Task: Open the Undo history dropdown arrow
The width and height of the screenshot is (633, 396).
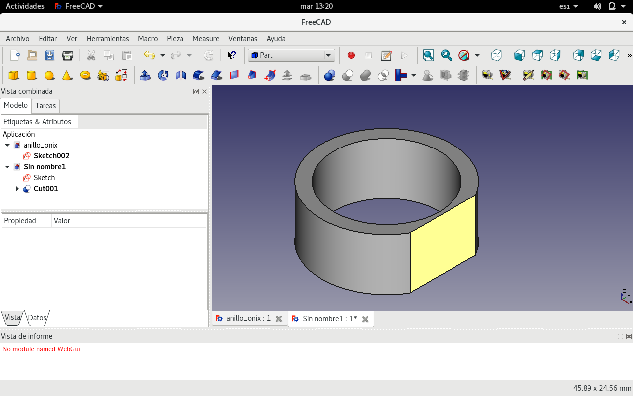Action: pyautogui.click(x=162, y=55)
